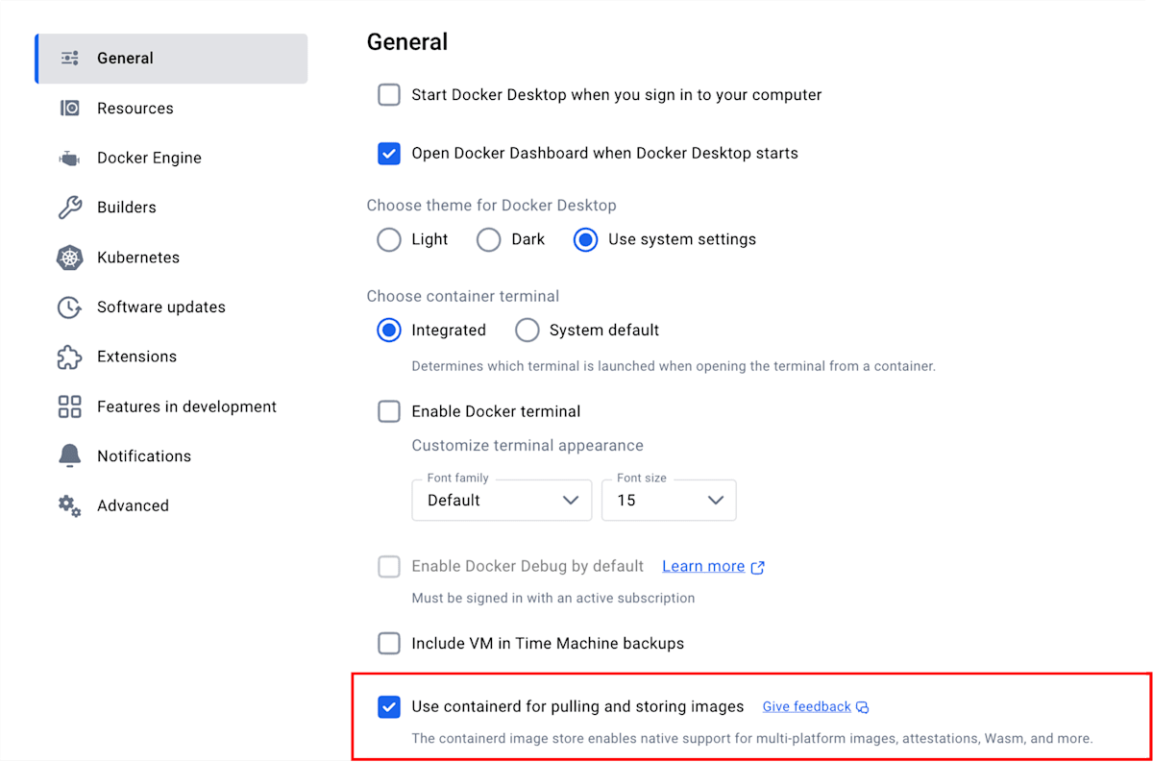This screenshot has width=1153, height=762.
Task: Click the General sliders icon in sidebar
Action: (70, 59)
